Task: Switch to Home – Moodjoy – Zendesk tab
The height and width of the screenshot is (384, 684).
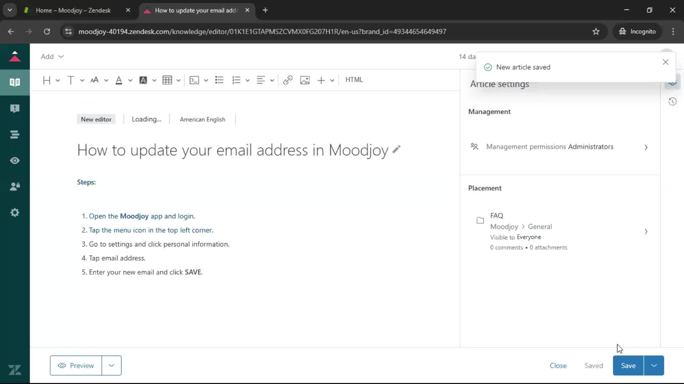Action: point(73,10)
